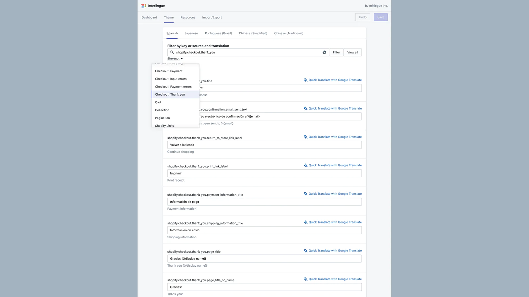Select 'Checkout: Thank you' from shortcut list
Viewport: 529px width, 297px height.
coord(170,95)
